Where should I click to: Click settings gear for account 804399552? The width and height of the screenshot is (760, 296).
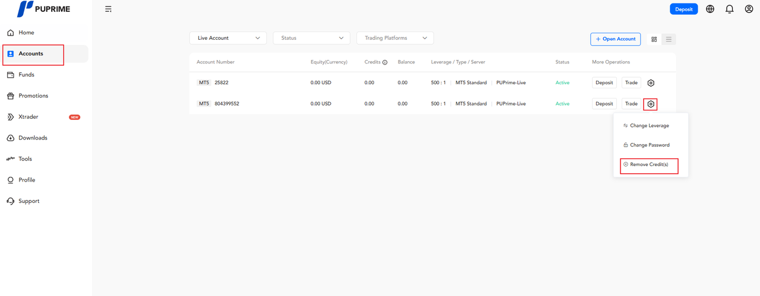651,104
